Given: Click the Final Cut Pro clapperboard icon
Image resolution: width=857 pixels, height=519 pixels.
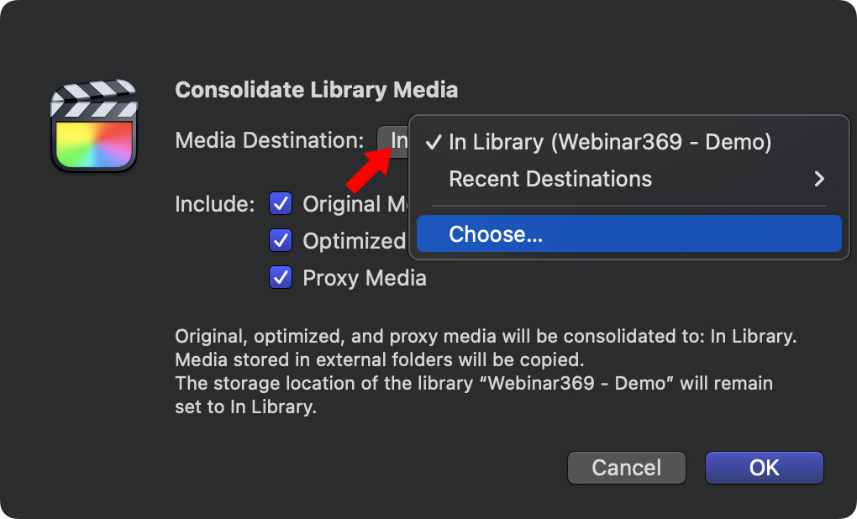Looking at the screenshot, I should click(93, 126).
